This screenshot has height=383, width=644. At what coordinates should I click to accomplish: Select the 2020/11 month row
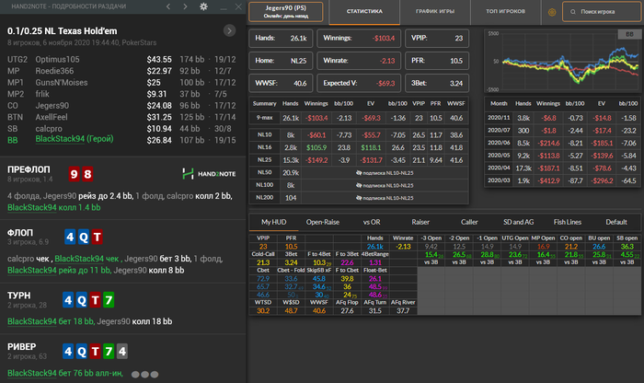(562, 118)
